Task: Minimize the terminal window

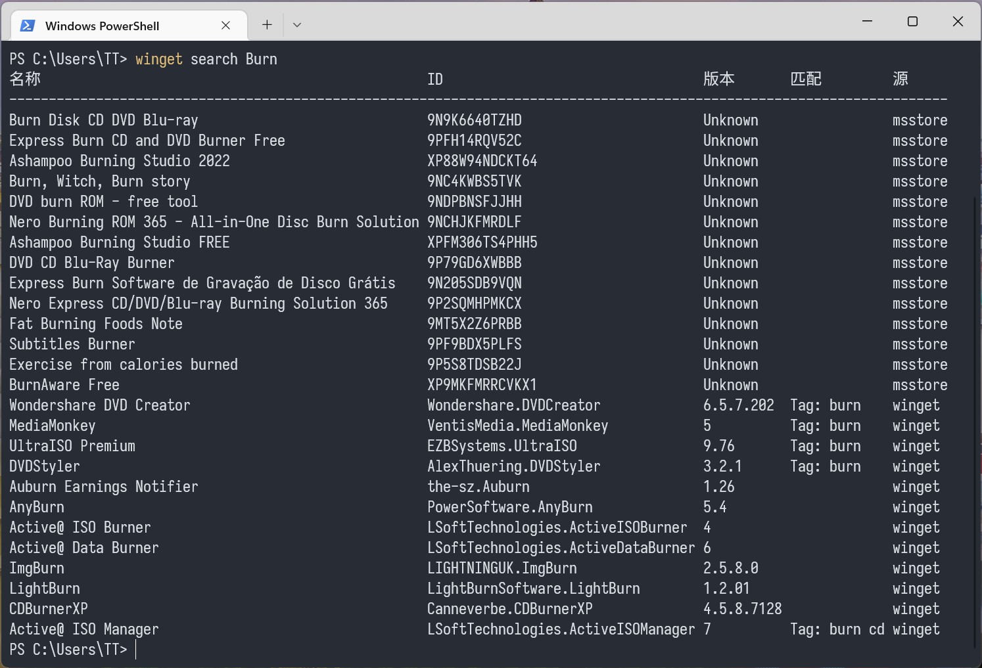Action: click(x=868, y=22)
